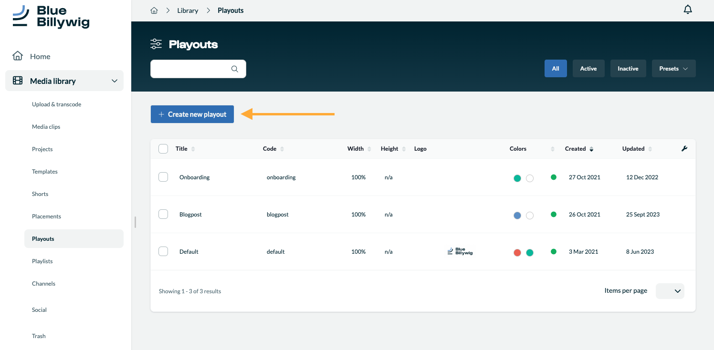Open the Items per page dropdown
Viewport: 714px width, 350px height.
click(x=670, y=291)
